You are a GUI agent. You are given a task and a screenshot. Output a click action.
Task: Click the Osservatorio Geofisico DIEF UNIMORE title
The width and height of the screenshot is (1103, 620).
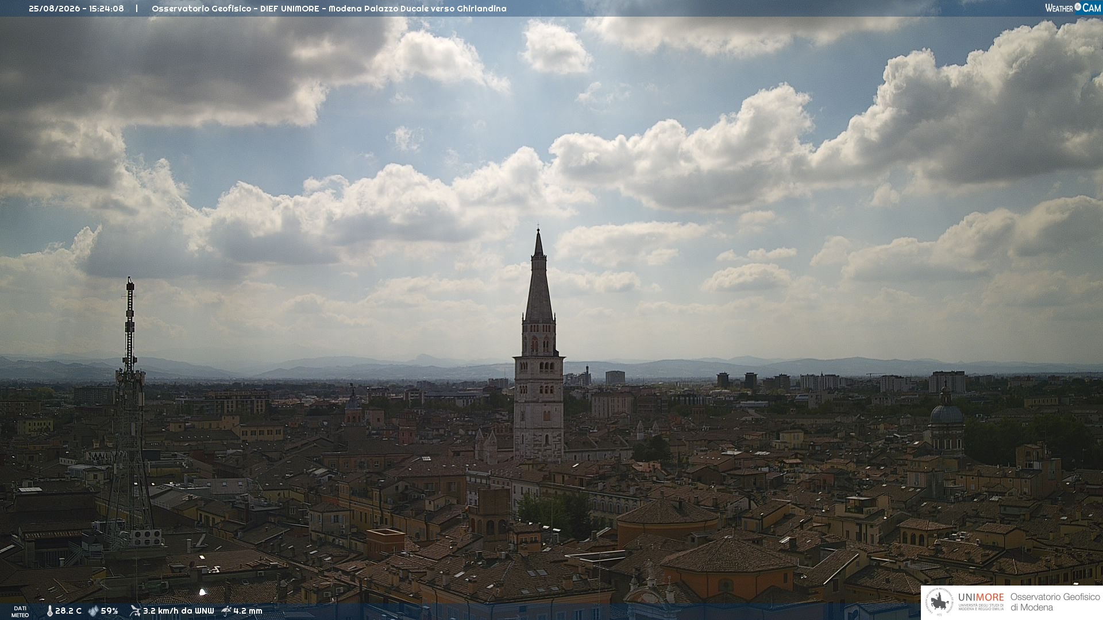[x=235, y=9]
